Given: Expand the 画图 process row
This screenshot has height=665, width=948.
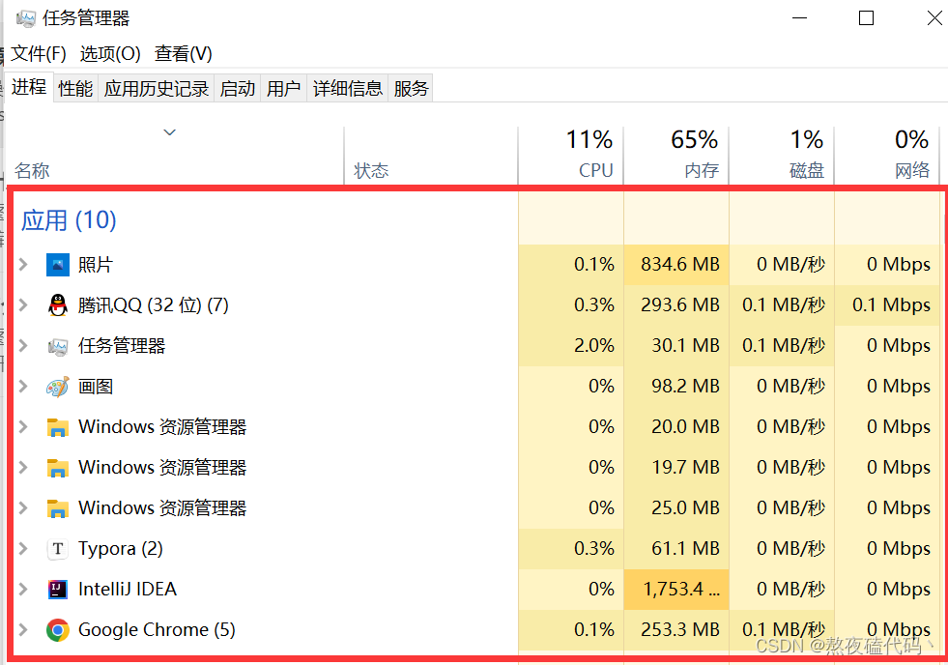Looking at the screenshot, I should click(x=23, y=386).
